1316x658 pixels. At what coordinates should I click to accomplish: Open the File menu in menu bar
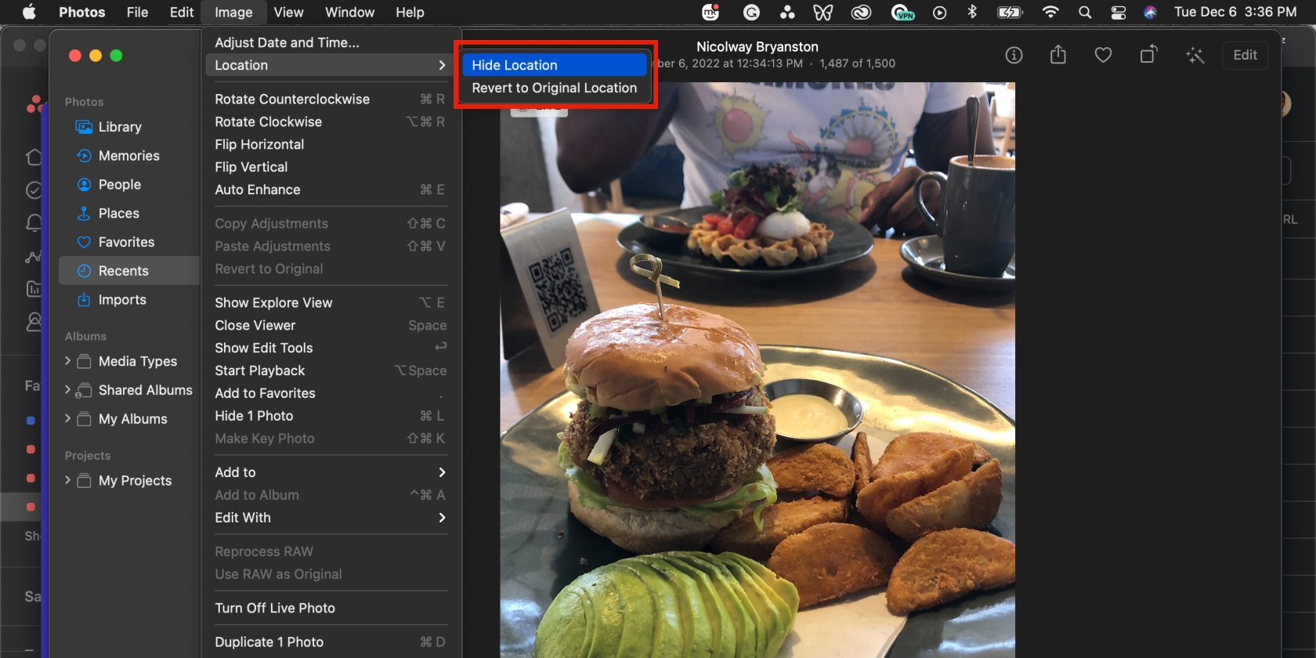(137, 12)
